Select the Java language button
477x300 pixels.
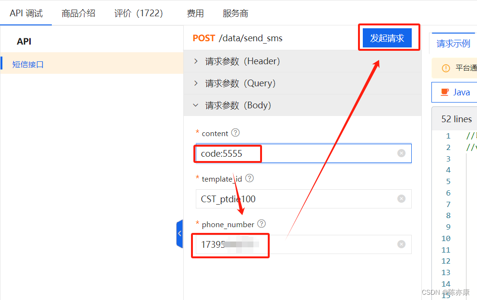(x=455, y=92)
